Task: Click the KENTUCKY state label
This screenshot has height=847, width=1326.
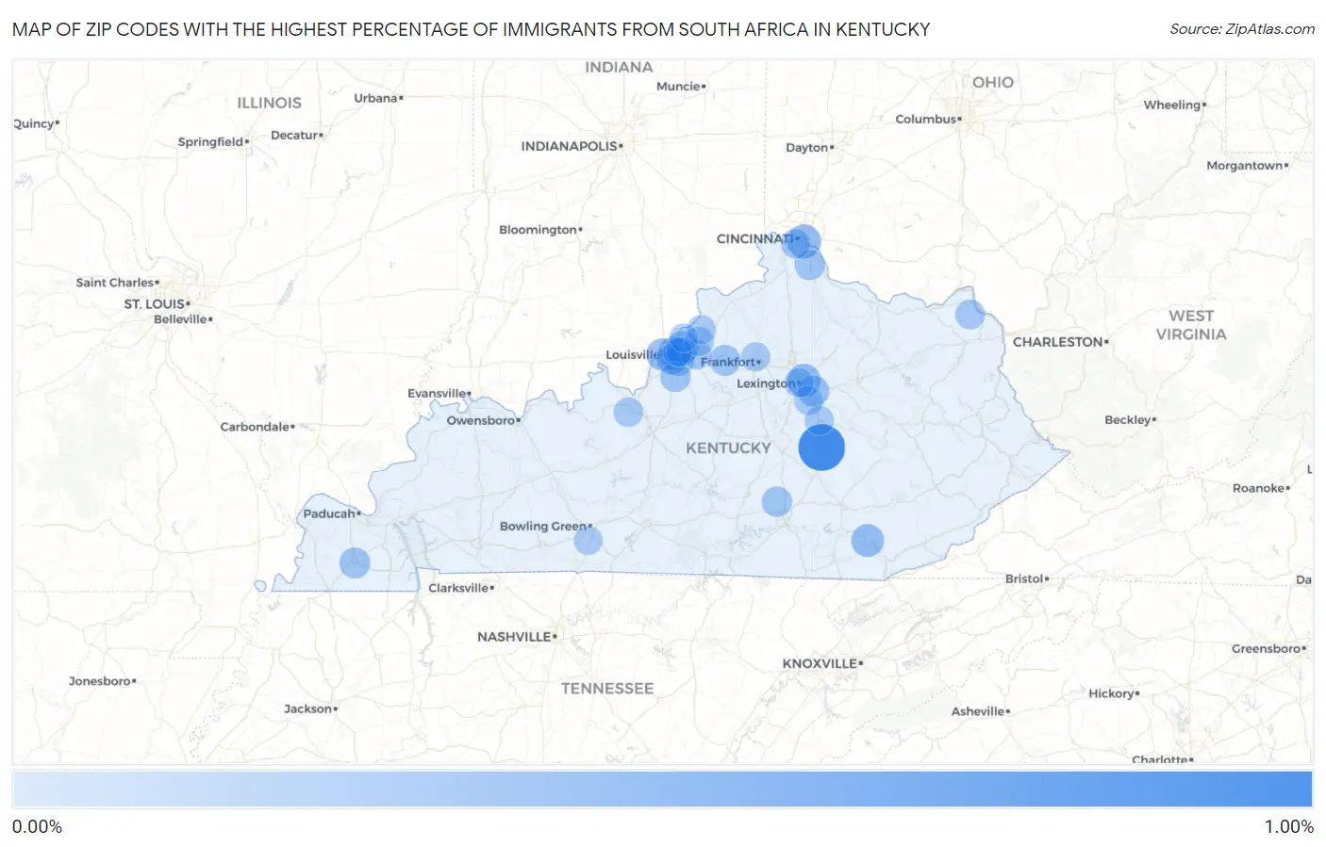Action: 728,448
